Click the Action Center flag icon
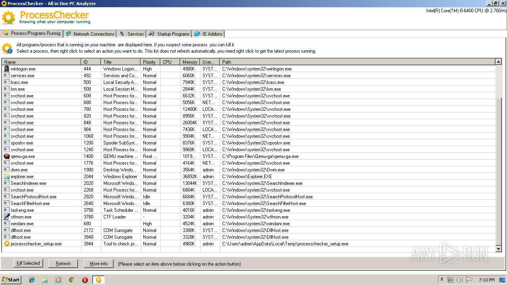Screen dimensions: 507x285 tap(470, 280)
